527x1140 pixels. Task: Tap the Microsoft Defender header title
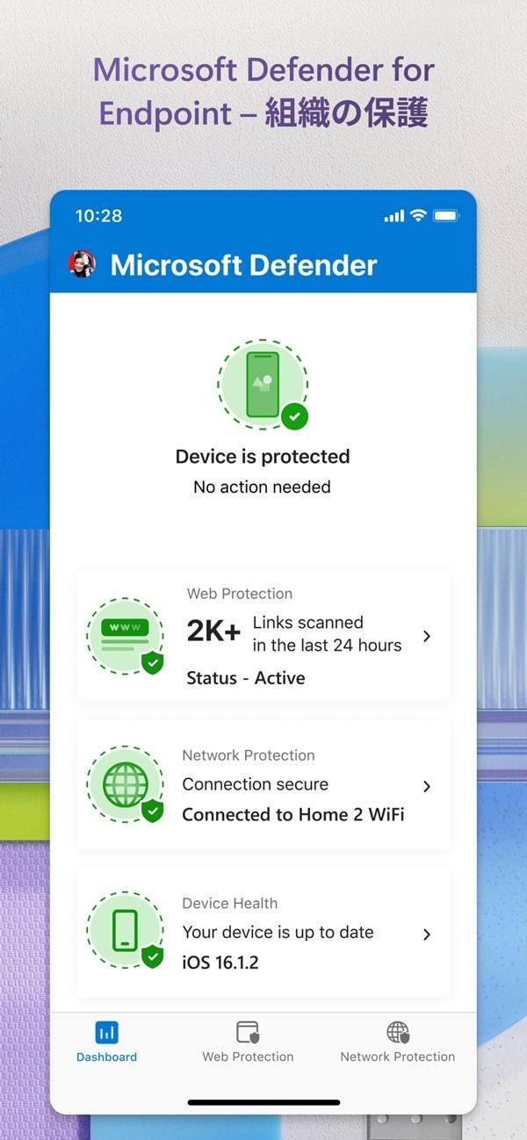(x=243, y=265)
